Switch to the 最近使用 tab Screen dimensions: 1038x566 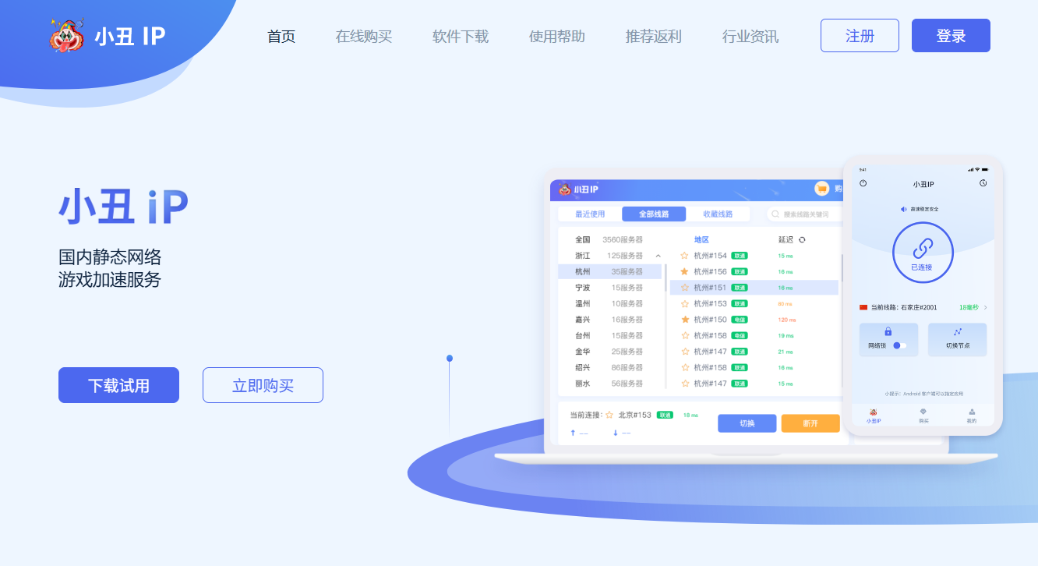pos(590,214)
